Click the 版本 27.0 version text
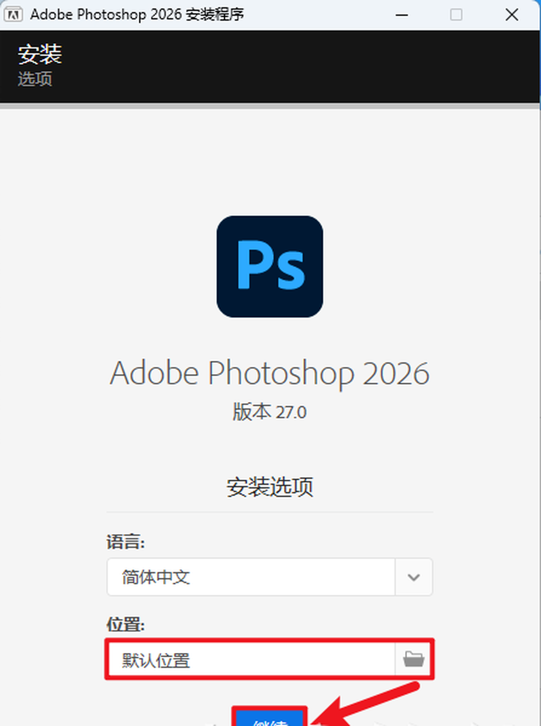This screenshot has height=726, width=541. [x=269, y=412]
